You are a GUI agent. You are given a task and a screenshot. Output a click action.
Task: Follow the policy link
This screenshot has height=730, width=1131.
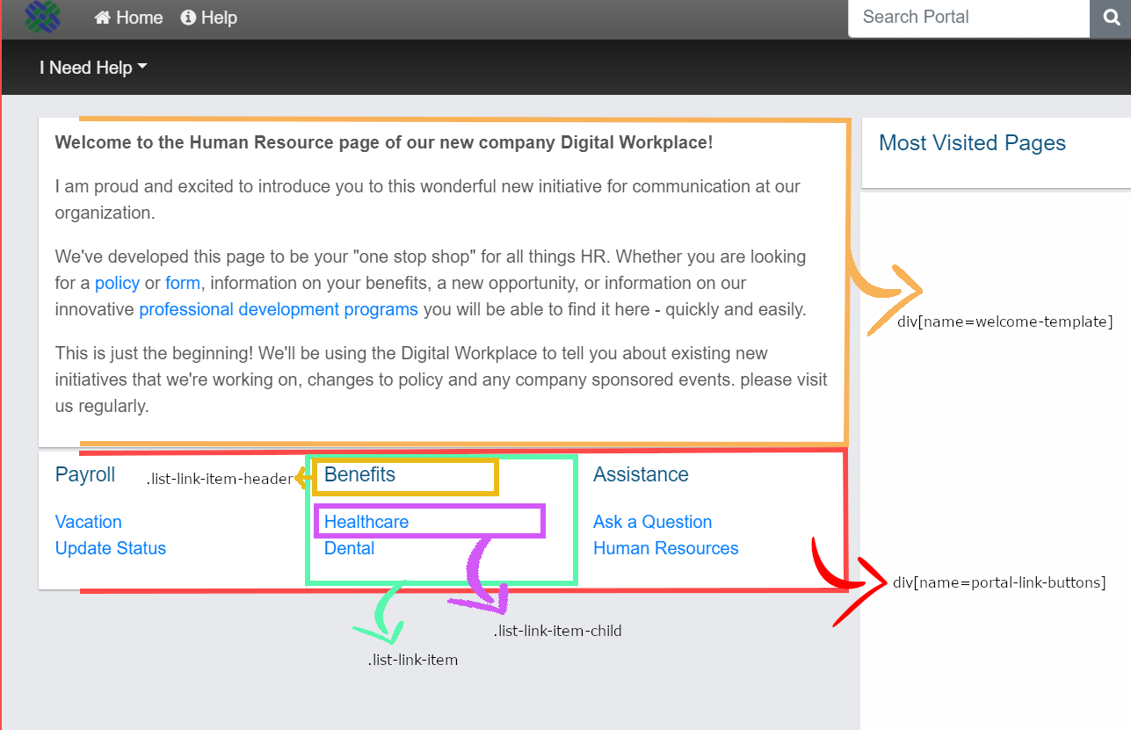(117, 283)
